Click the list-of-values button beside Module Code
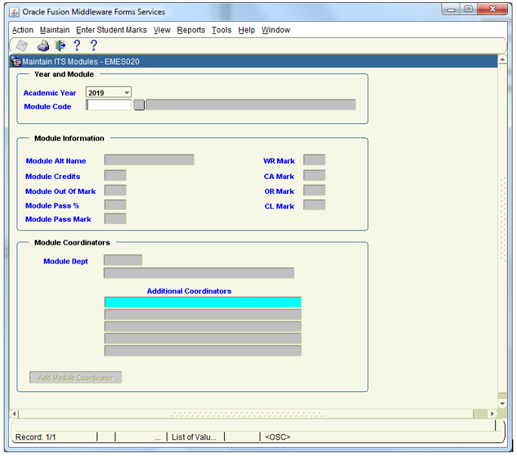The width and height of the screenshot is (517, 456). (139, 106)
